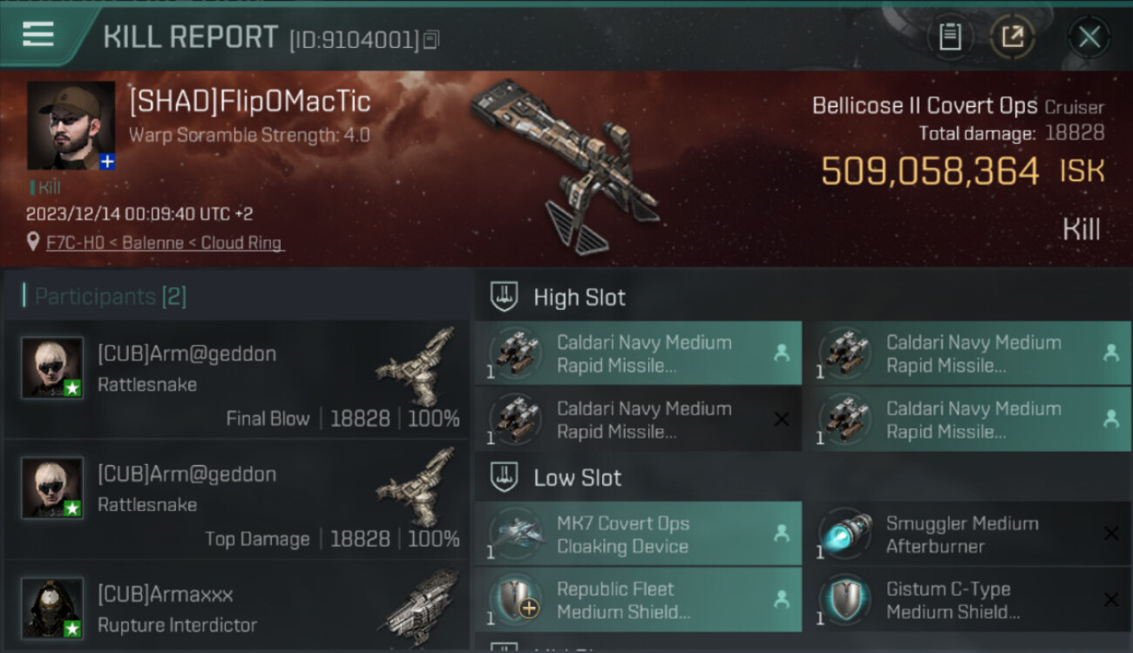
Task: Select destroyed Caldari Navy Rapid Missile launcher
Action: 638,420
